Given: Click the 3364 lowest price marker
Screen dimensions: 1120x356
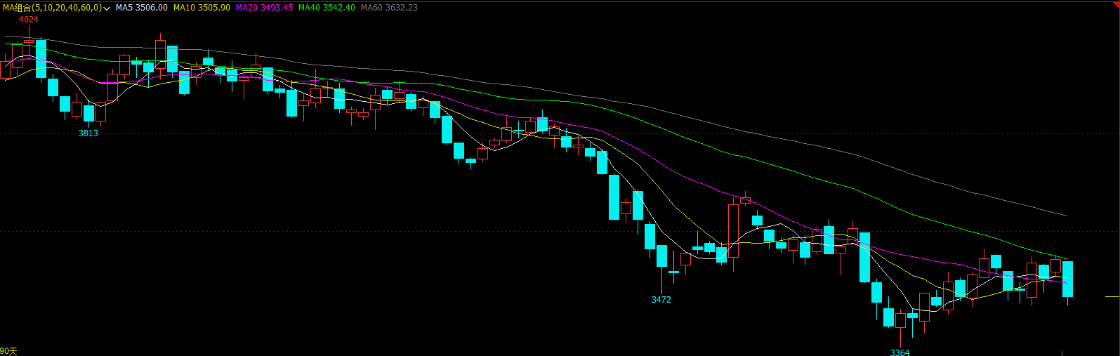Looking at the screenshot, I should tap(900, 352).
